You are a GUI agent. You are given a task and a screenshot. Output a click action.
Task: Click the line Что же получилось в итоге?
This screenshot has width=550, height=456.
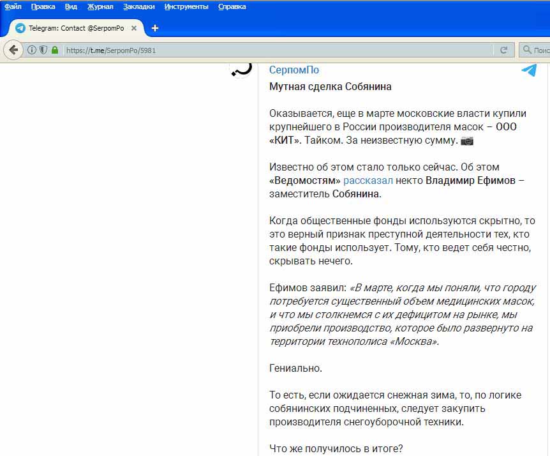pyautogui.click(x=336, y=448)
